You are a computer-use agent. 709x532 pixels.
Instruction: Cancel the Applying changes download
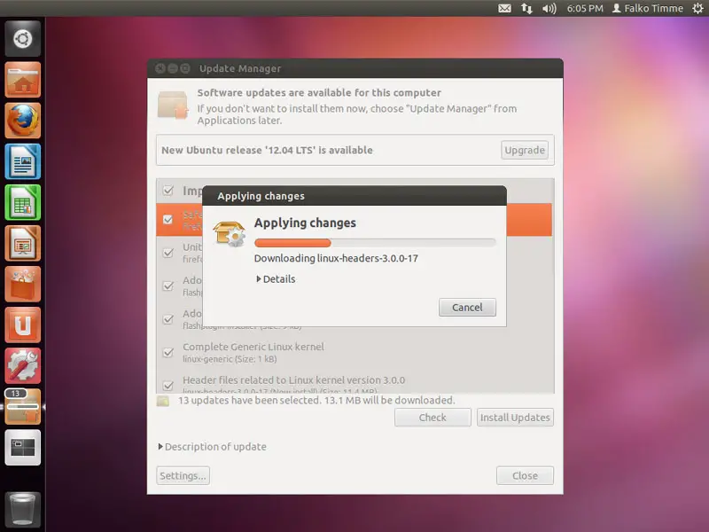pos(467,307)
